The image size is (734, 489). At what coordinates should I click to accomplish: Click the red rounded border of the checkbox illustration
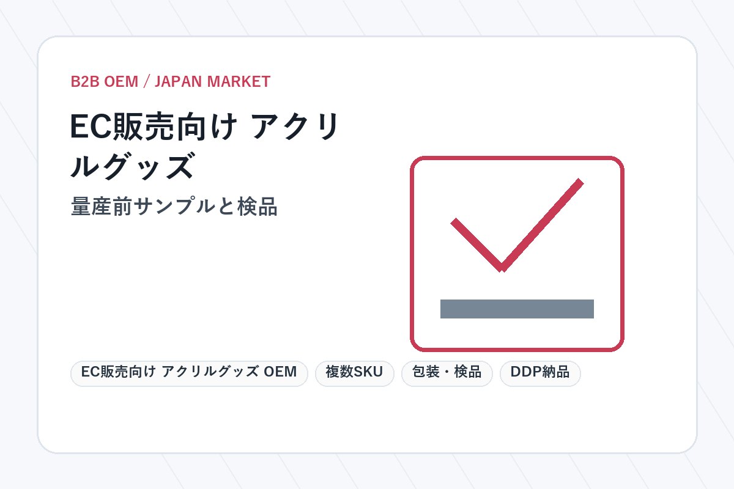(517, 158)
